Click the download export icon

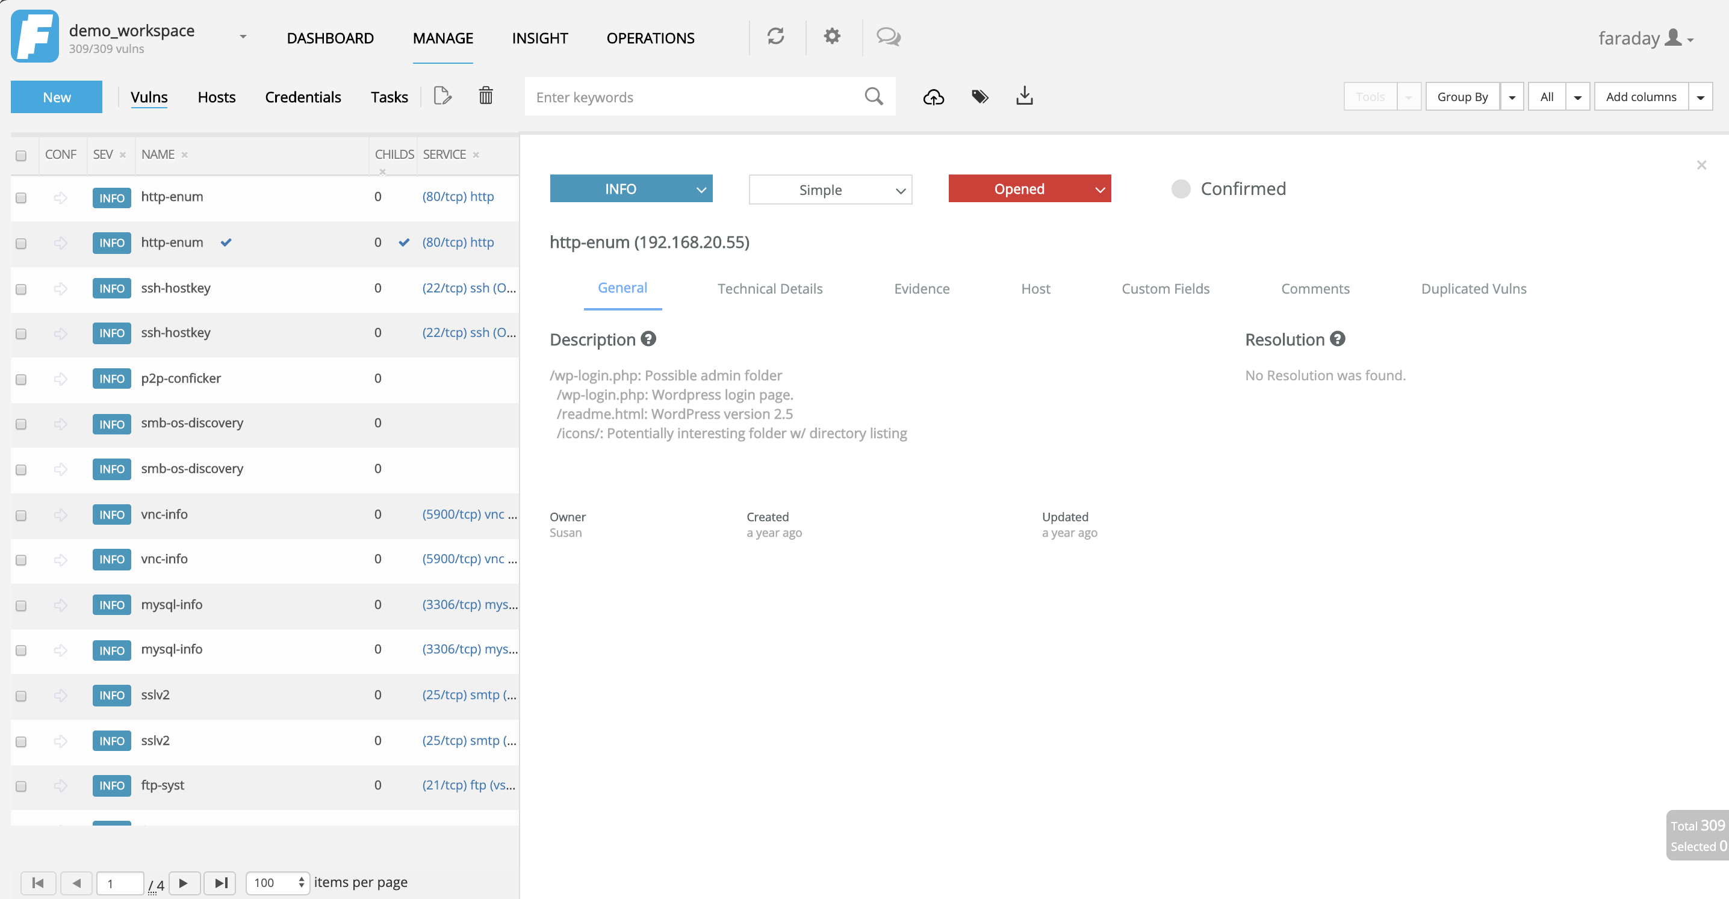pyautogui.click(x=1023, y=96)
